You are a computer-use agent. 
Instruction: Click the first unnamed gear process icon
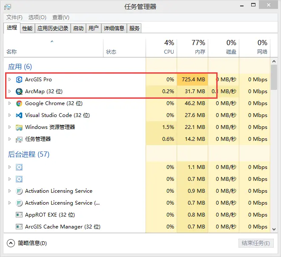19,167
